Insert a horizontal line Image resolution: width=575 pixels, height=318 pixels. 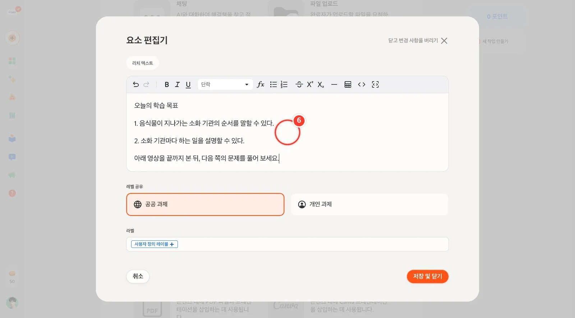[x=334, y=84]
